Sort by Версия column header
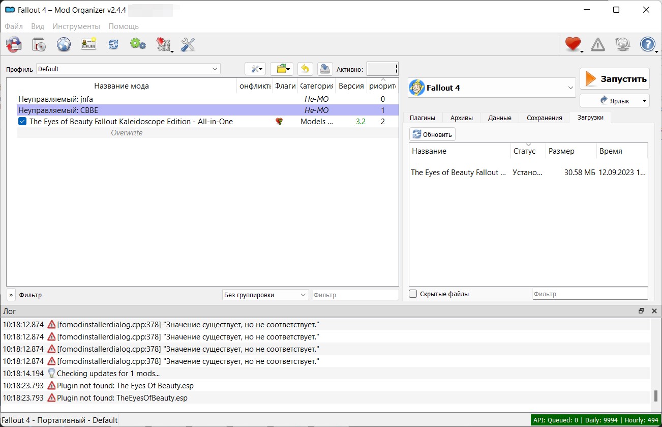 pyautogui.click(x=351, y=86)
